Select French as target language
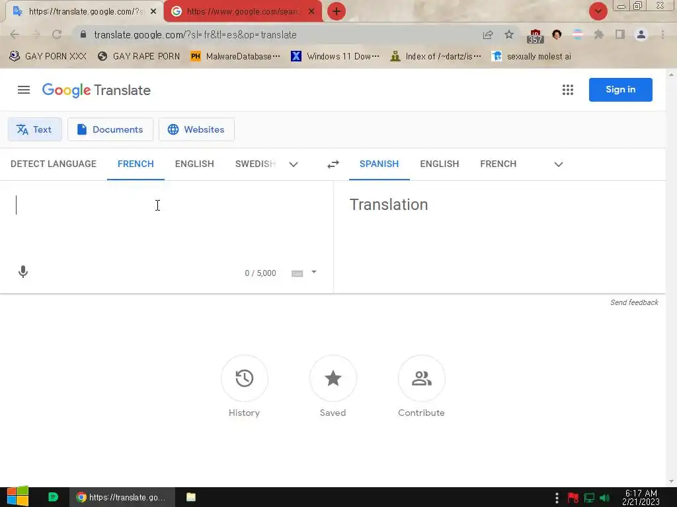Viewport: 677px width, 507px height. [498, 164]
